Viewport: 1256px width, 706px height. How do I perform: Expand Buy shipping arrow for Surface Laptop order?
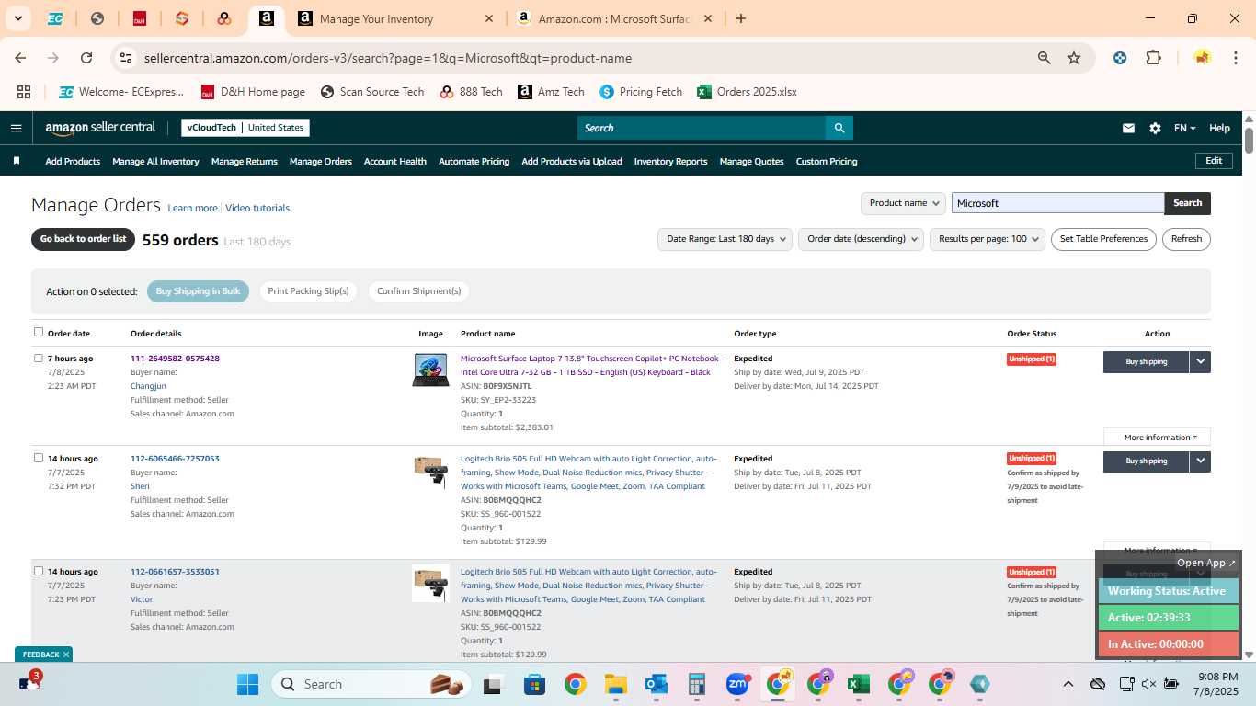coord(1200,361)
